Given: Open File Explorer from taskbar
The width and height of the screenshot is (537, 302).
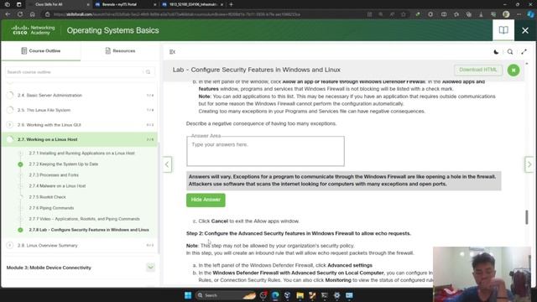Looking at the screenshot, I should pyautogui.click(x=300, y=295).
